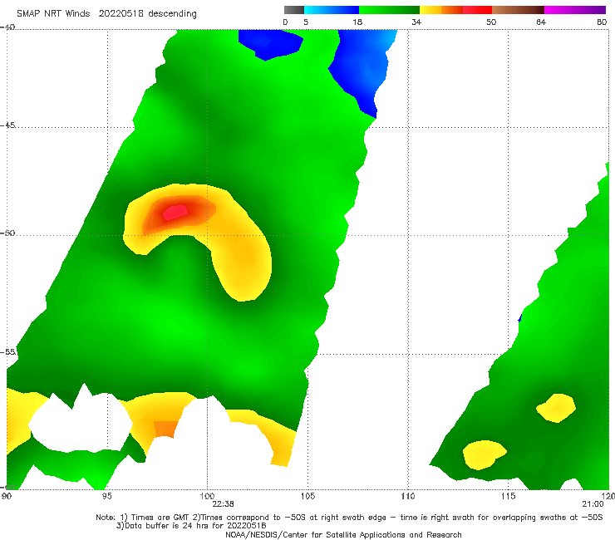615x540 pixels.
Task: Click the NOAA/NESDIS credit line
Action: pos(343,535)
